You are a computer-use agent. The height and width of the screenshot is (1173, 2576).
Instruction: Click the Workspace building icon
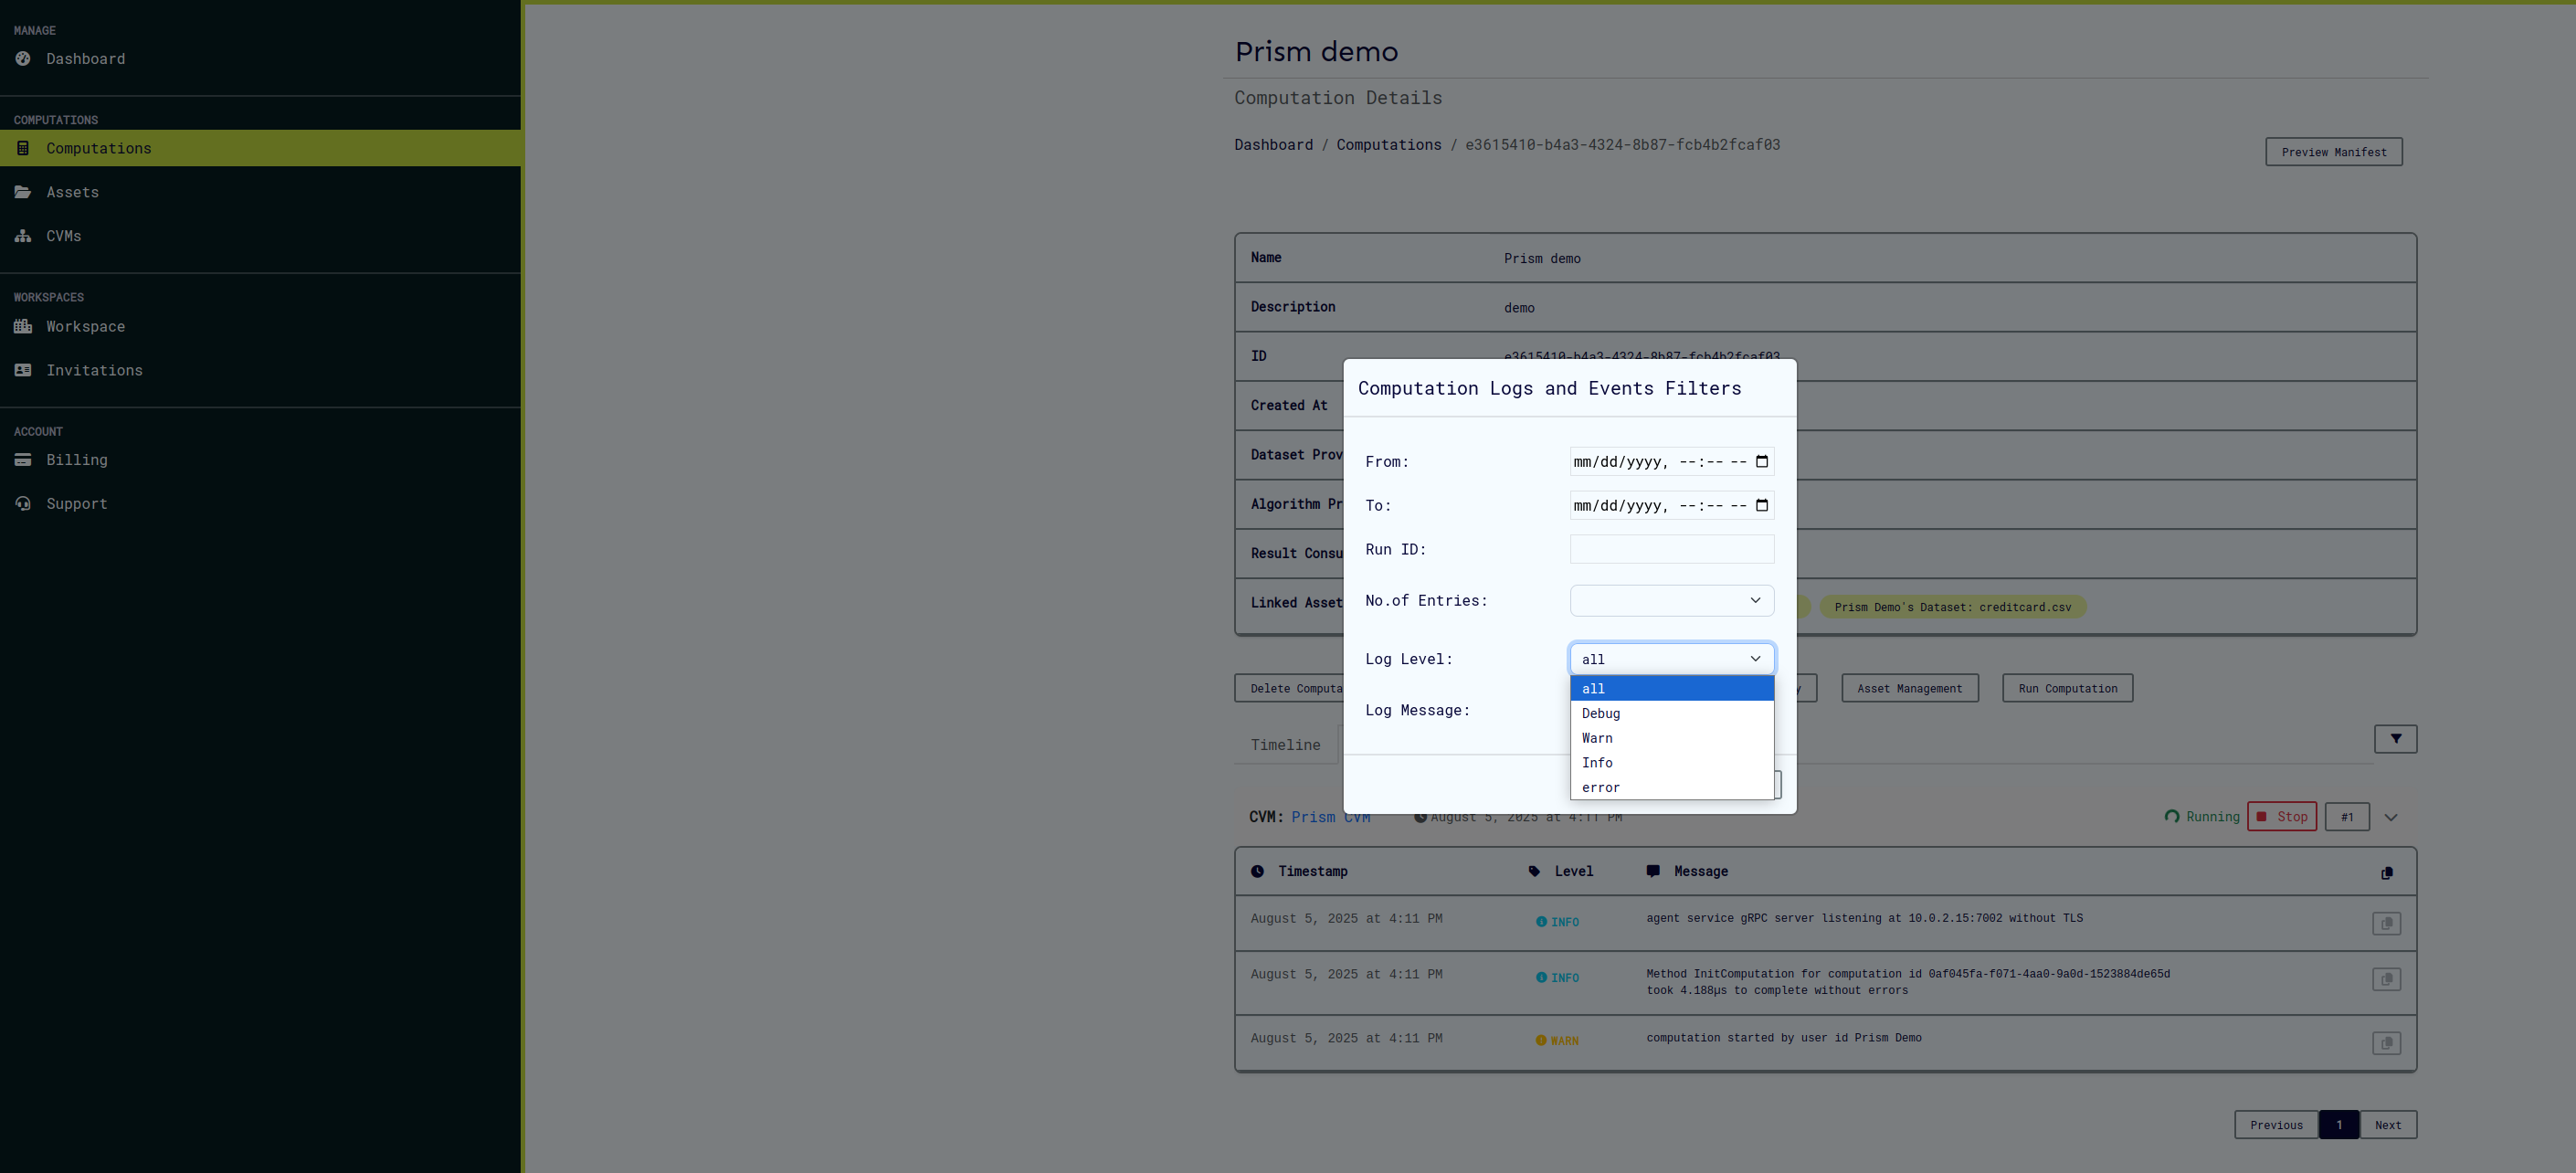pos(23,326)
